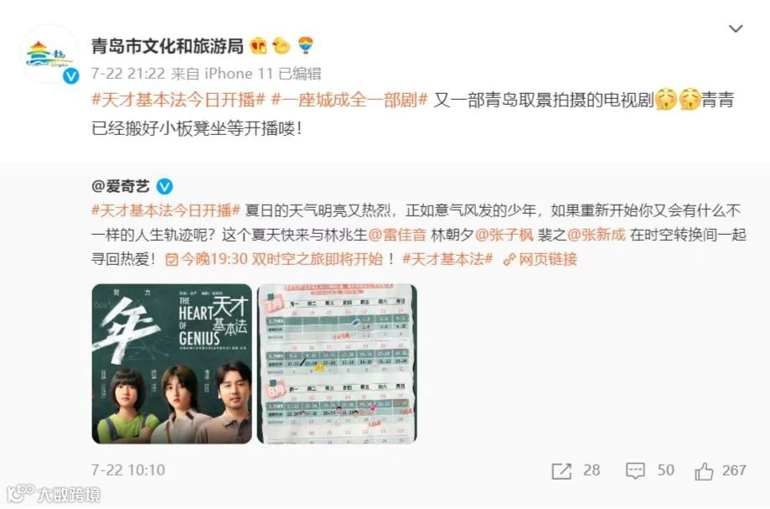The image size is (770, 509).
Task: View the broadcast calendar schedule image
Action: [x=337, y=364]
